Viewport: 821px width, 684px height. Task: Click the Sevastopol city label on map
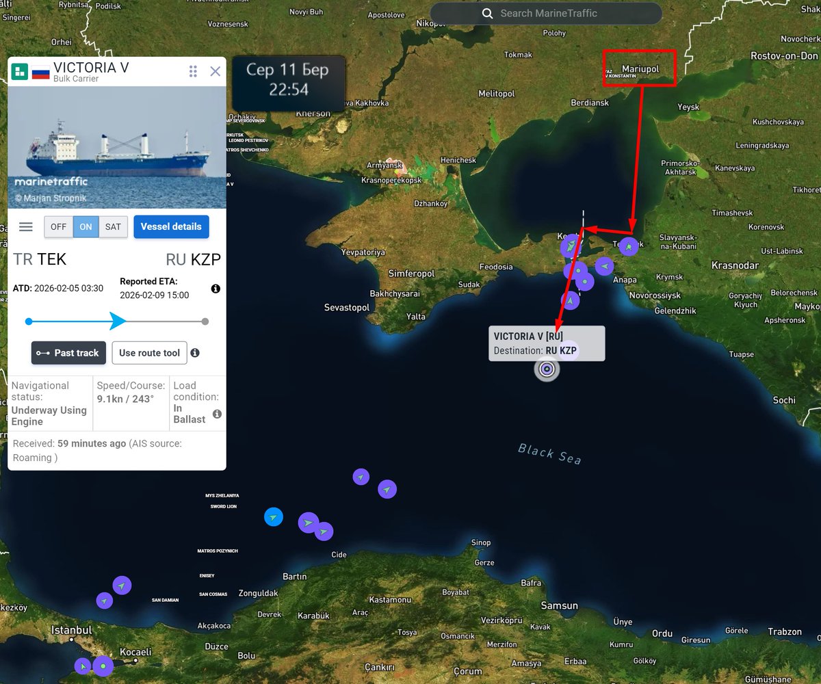347,308
